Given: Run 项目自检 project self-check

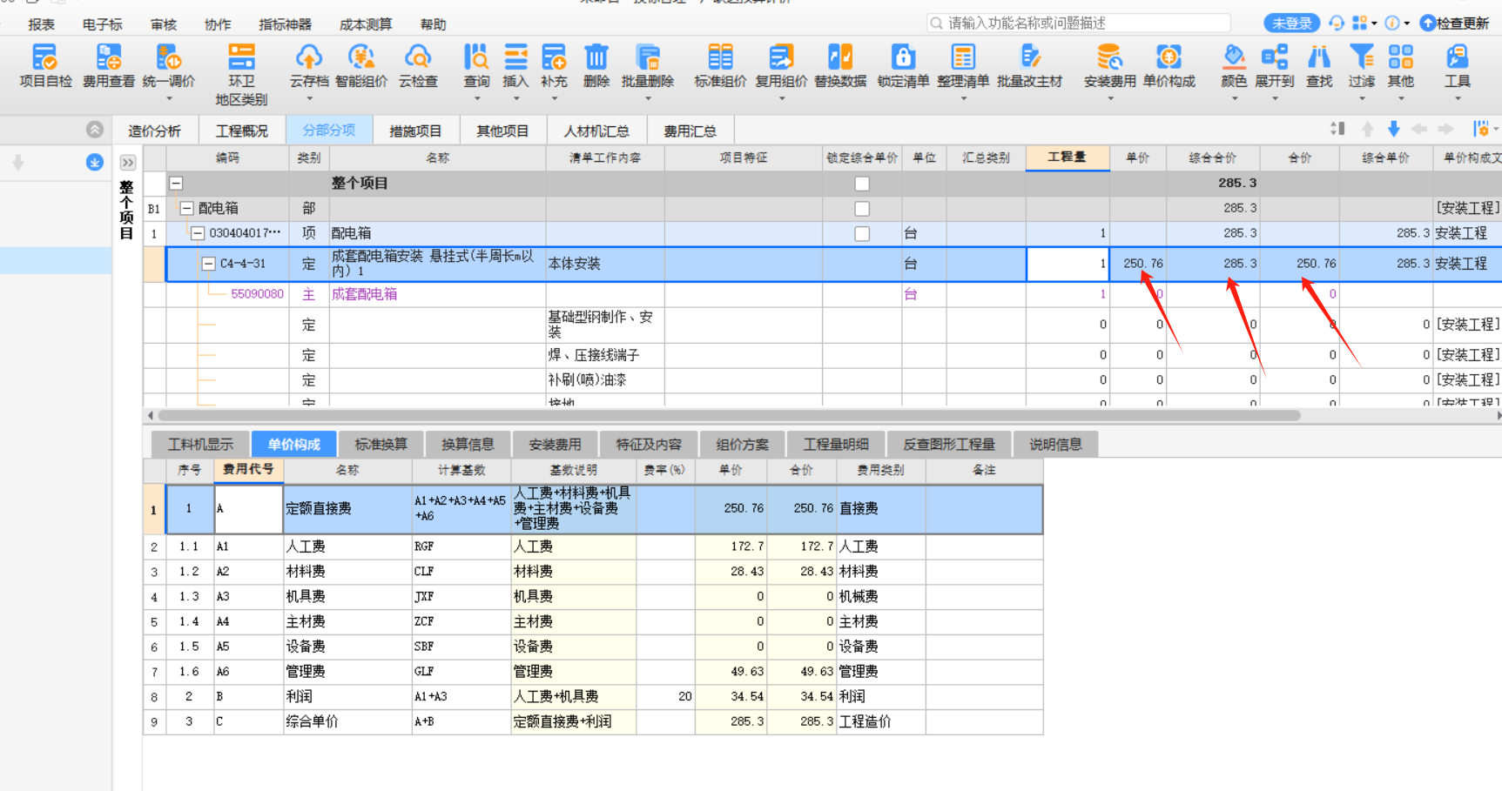Looking at the screenshot, I should (x=45, y=67).
